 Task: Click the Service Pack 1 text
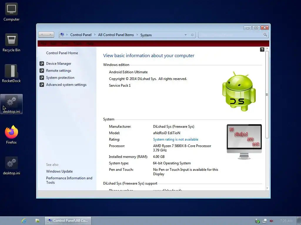click(120, 86)
